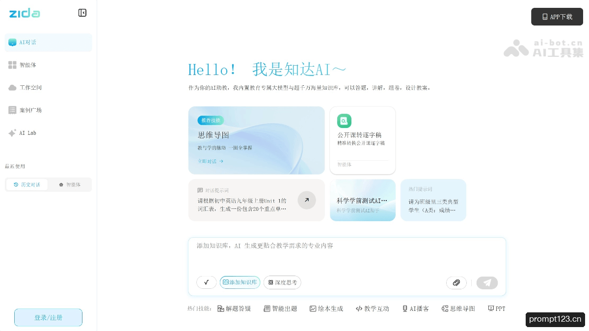Open the 热门提示词 card
589x331 pixels.
point(433,200)
